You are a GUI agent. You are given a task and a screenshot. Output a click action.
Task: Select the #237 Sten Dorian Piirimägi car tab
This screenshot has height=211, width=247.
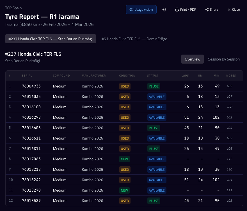[51, 39]
